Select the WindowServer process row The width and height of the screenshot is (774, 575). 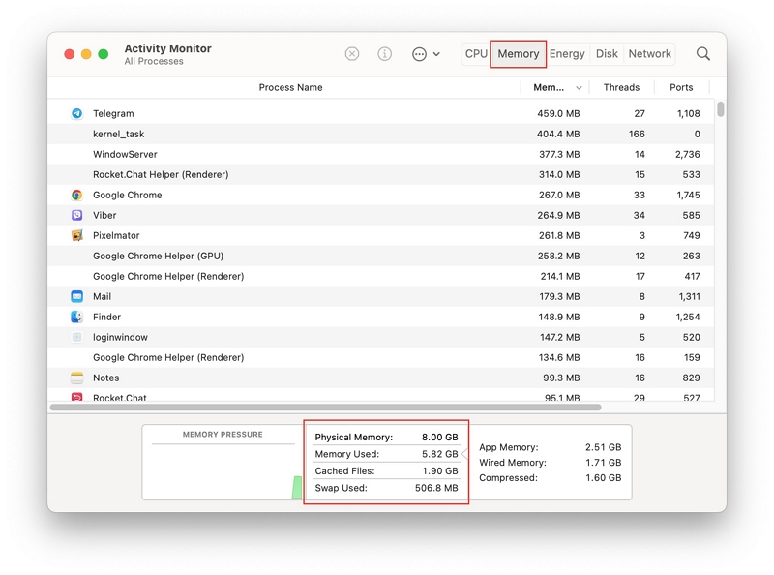(380, 154)
